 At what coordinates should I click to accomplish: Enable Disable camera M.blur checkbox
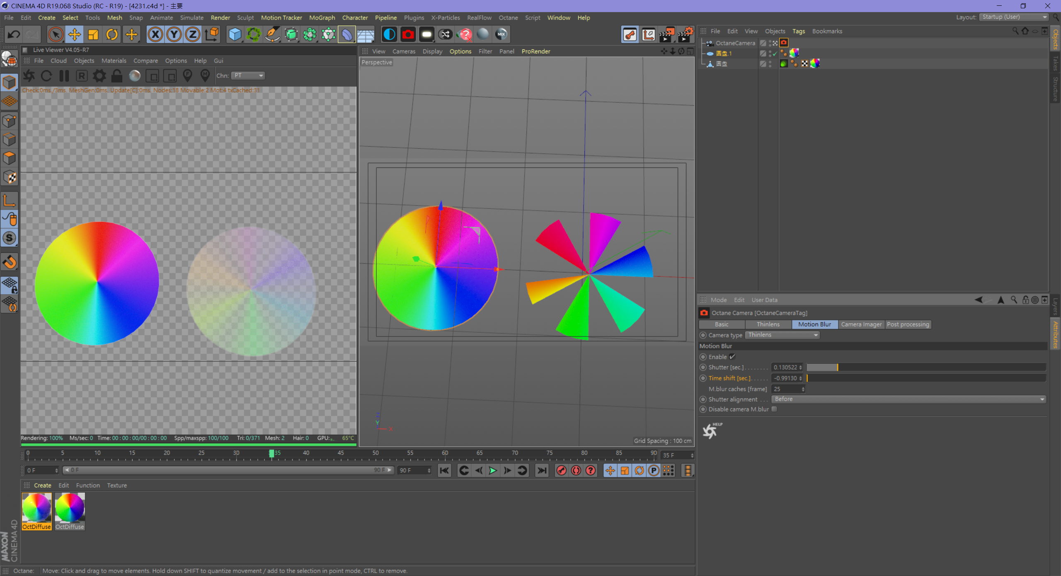tap(774, 409)
